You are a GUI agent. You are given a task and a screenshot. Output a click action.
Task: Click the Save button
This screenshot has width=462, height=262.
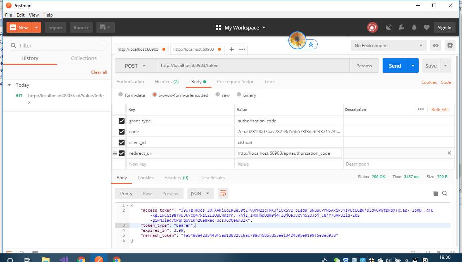(x=431, y=65)
